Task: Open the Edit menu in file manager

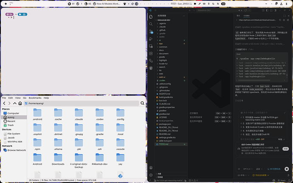Action: coord(11,98)
